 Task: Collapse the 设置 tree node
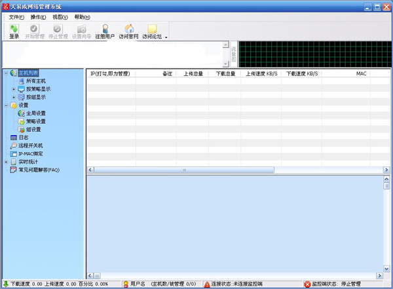tap(6, 105)
